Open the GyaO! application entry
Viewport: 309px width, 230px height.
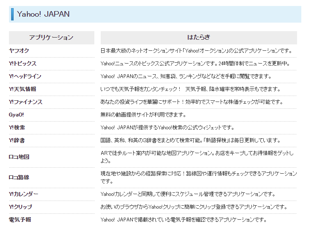coord(17,115)
